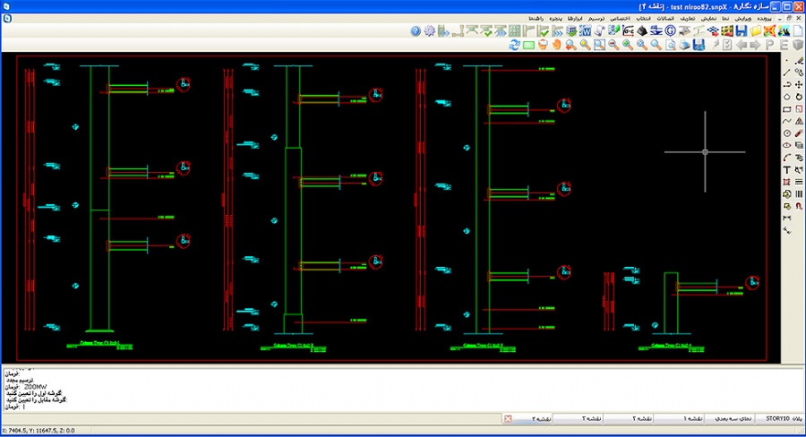Select the Pan hand tool
Viewport: 806px width, 437px height.
point(555,44)
